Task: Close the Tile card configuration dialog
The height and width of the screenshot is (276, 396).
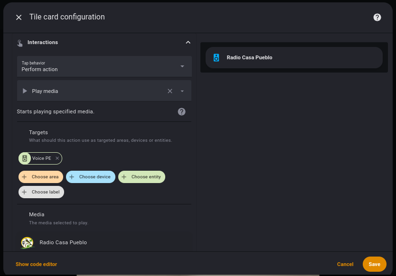Action: [19, 17]
